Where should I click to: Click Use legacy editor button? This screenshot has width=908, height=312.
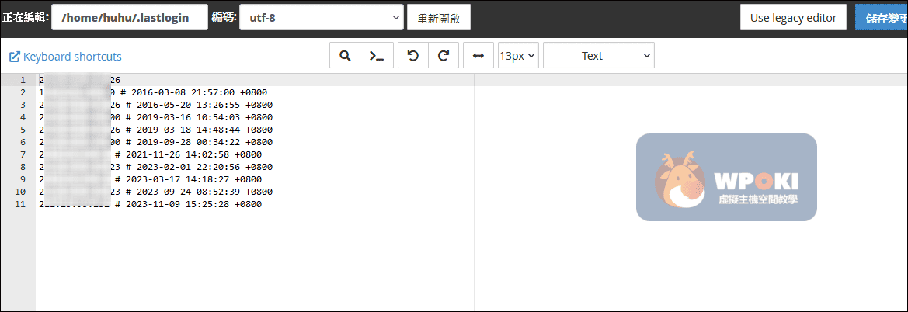click(x=793, y=17)
